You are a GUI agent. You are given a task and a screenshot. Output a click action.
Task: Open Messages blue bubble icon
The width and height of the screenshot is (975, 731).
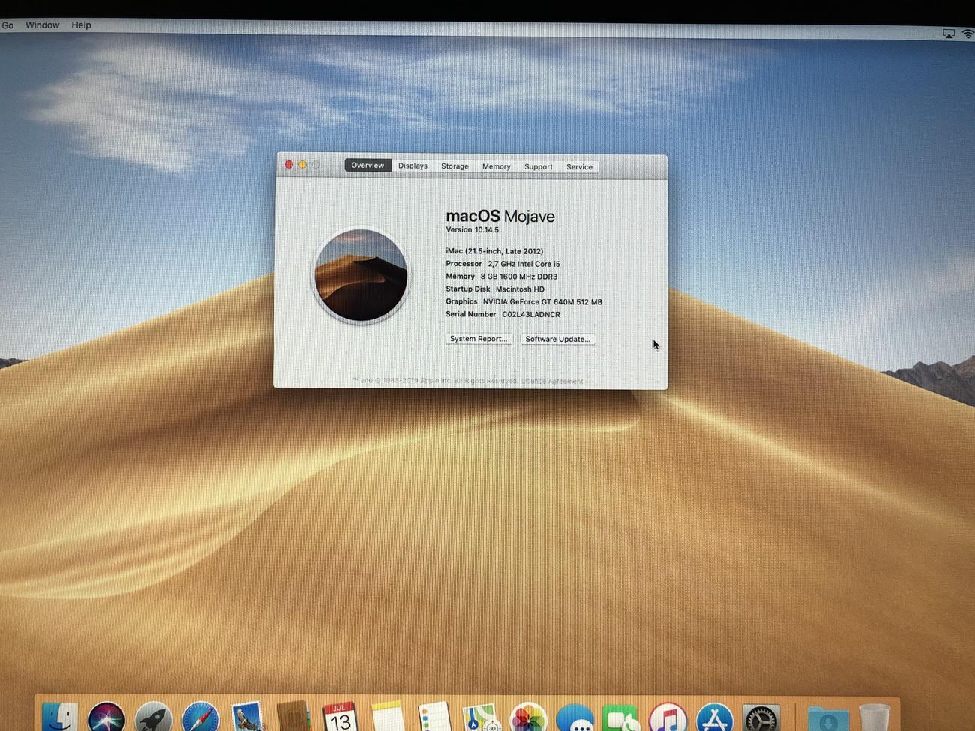click(575, 718)
